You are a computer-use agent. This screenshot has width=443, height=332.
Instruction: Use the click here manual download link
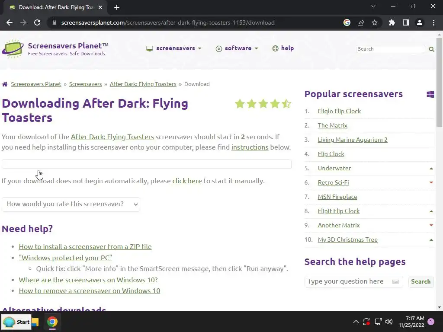[187, 181]
